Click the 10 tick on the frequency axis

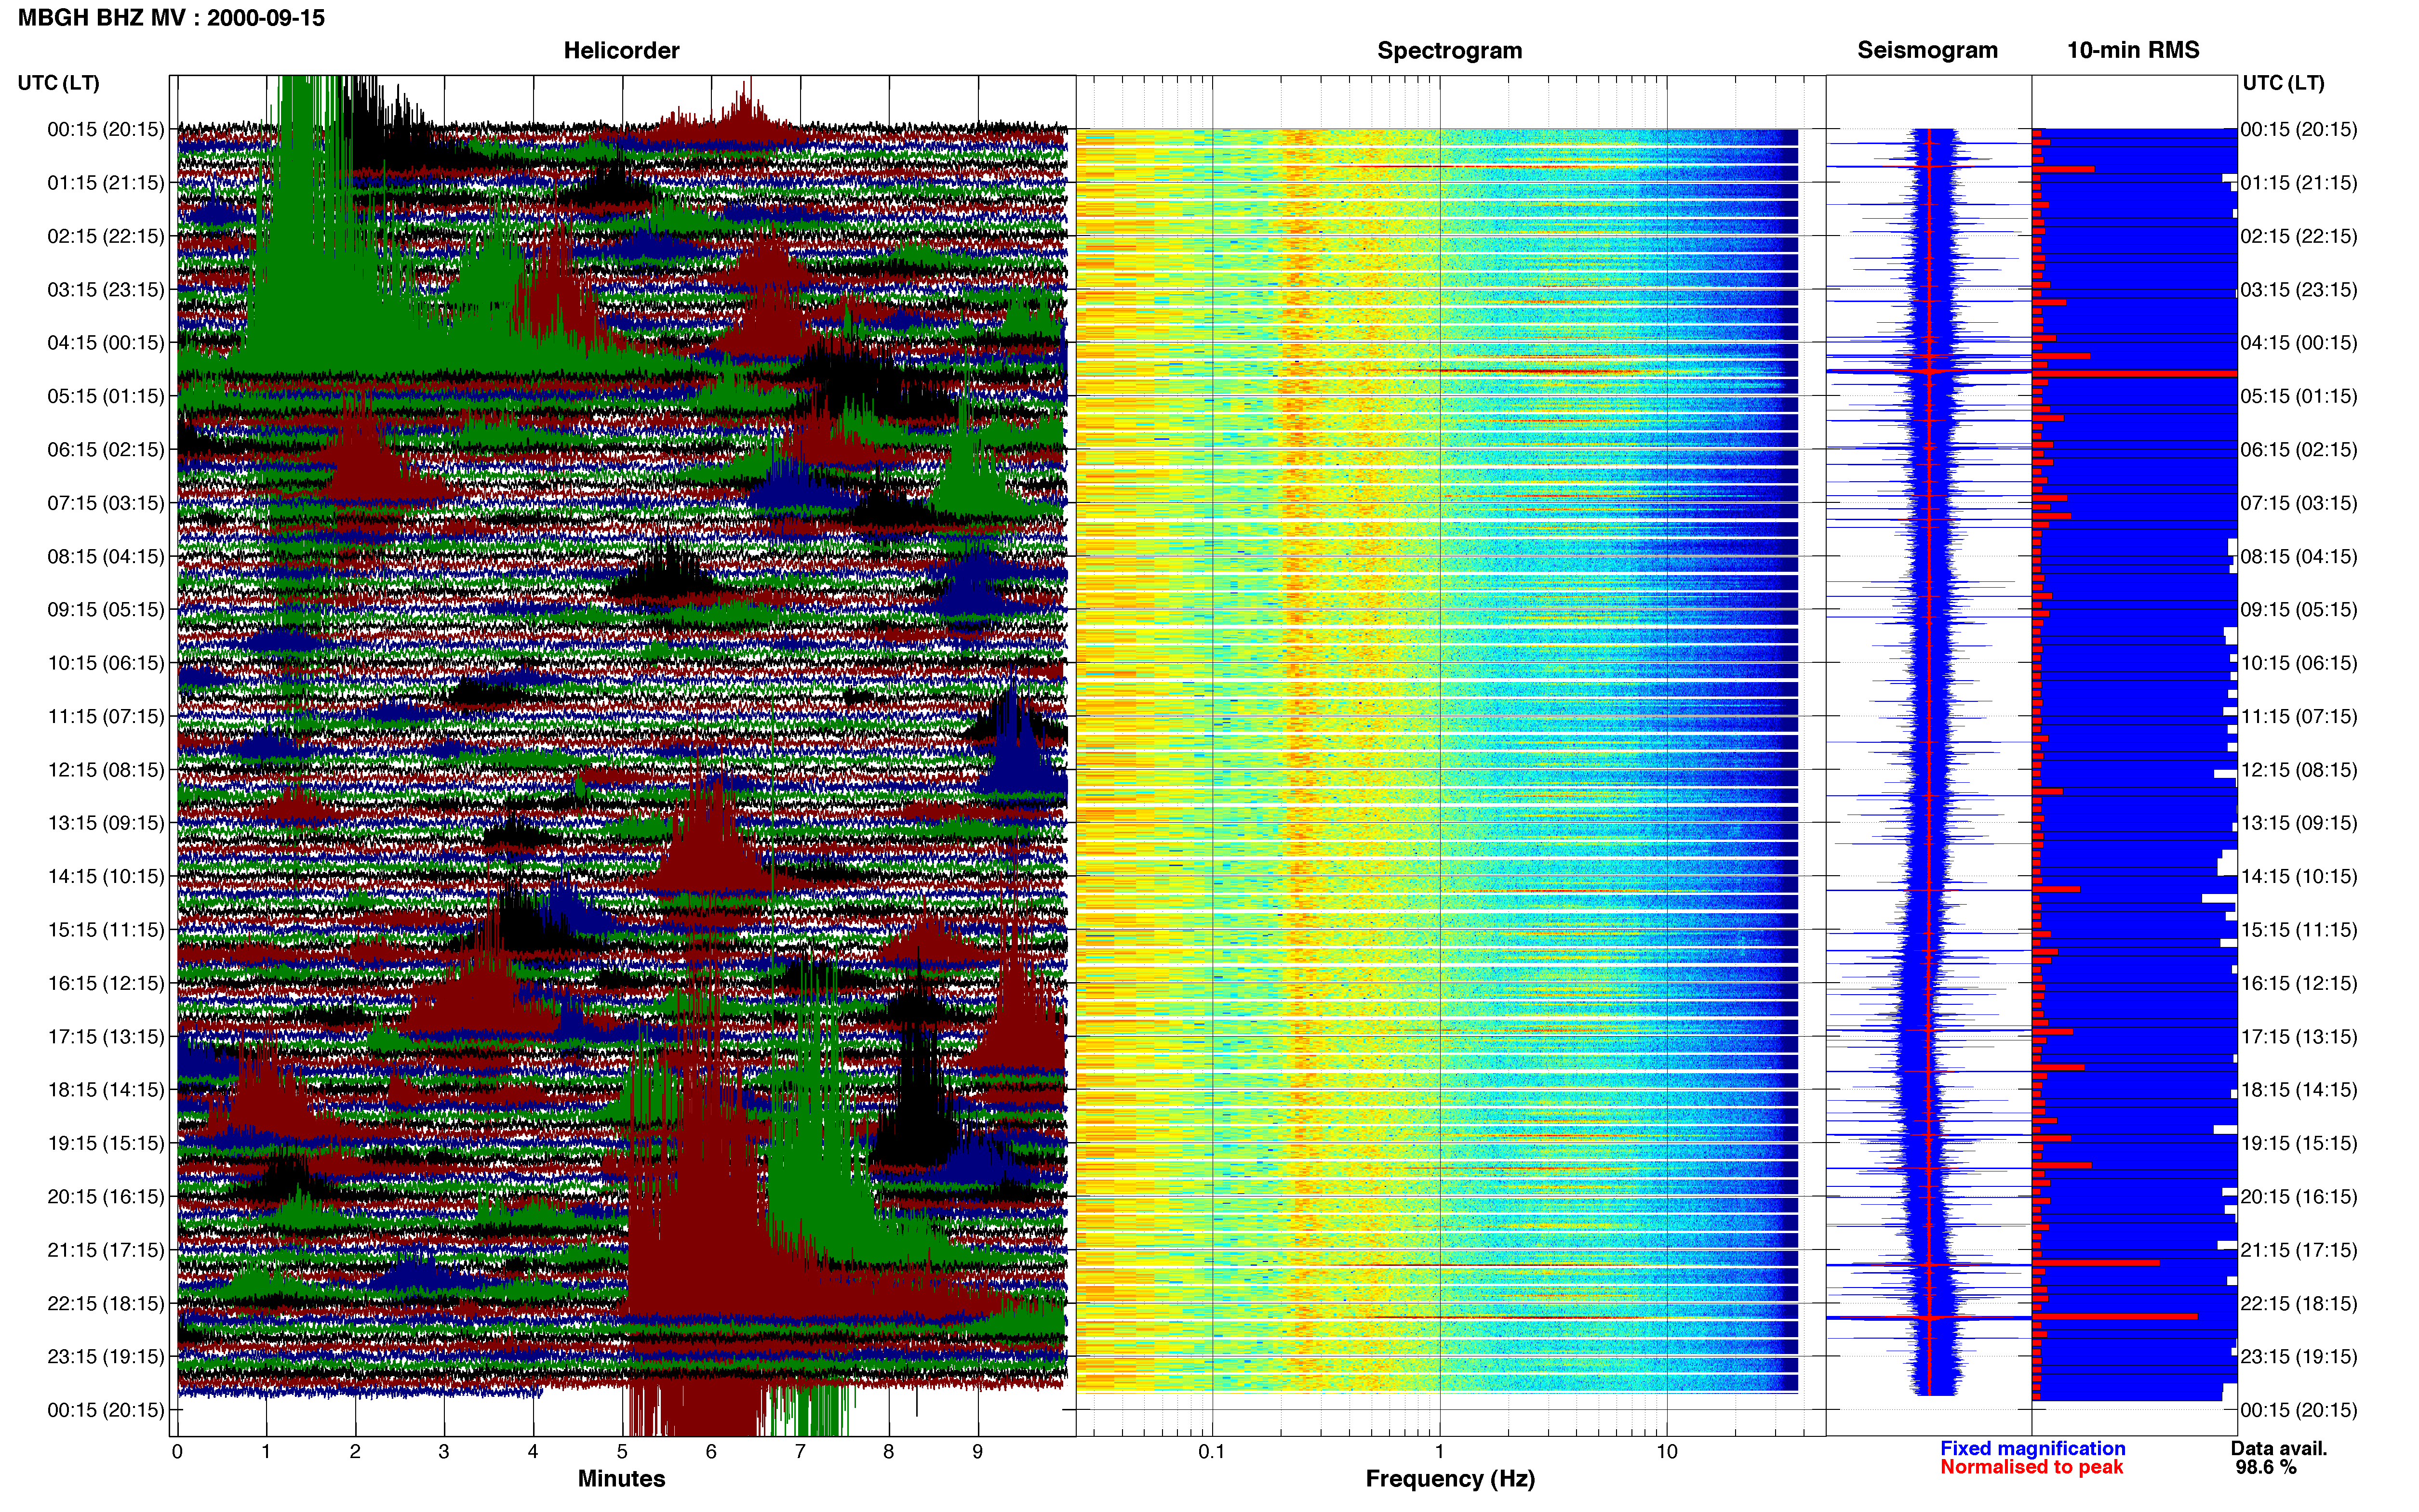coord(1667,1451)
